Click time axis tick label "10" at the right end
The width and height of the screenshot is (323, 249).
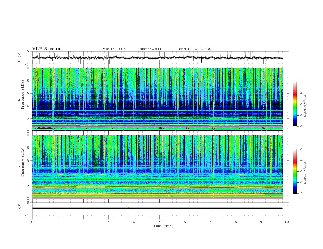click(287, 222)
